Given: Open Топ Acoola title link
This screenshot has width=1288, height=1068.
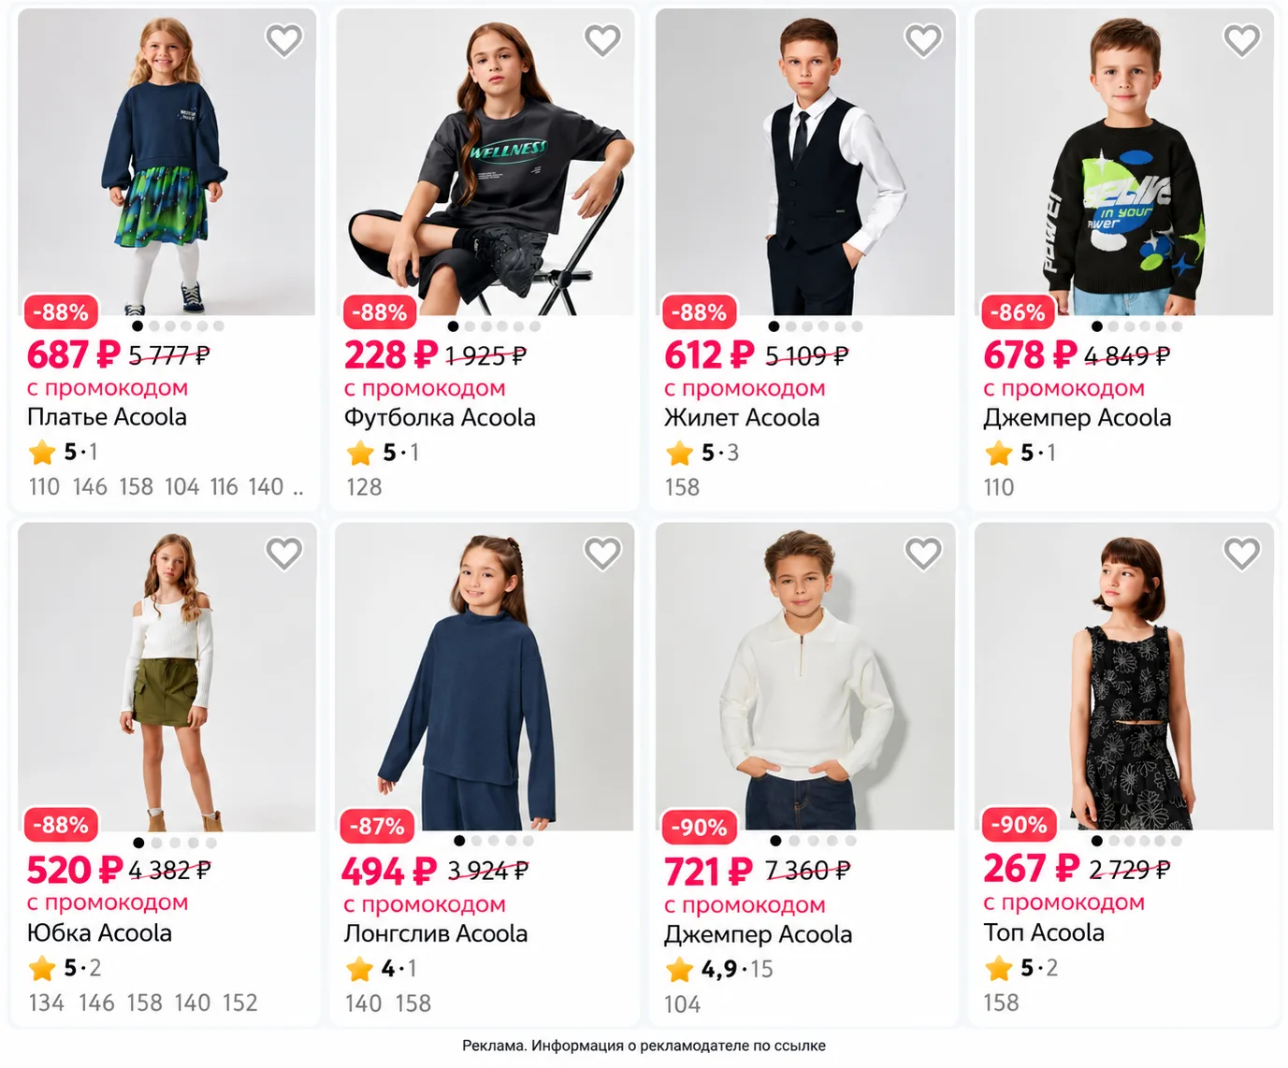Looking at the screenshot, I should [1044, 932].
